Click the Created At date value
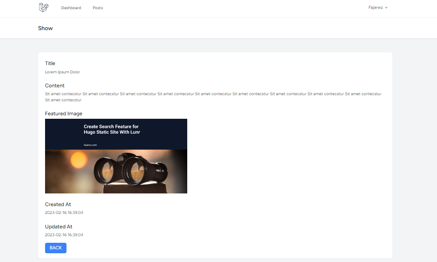This screenshot has height=262, width=437. (64, 213)
